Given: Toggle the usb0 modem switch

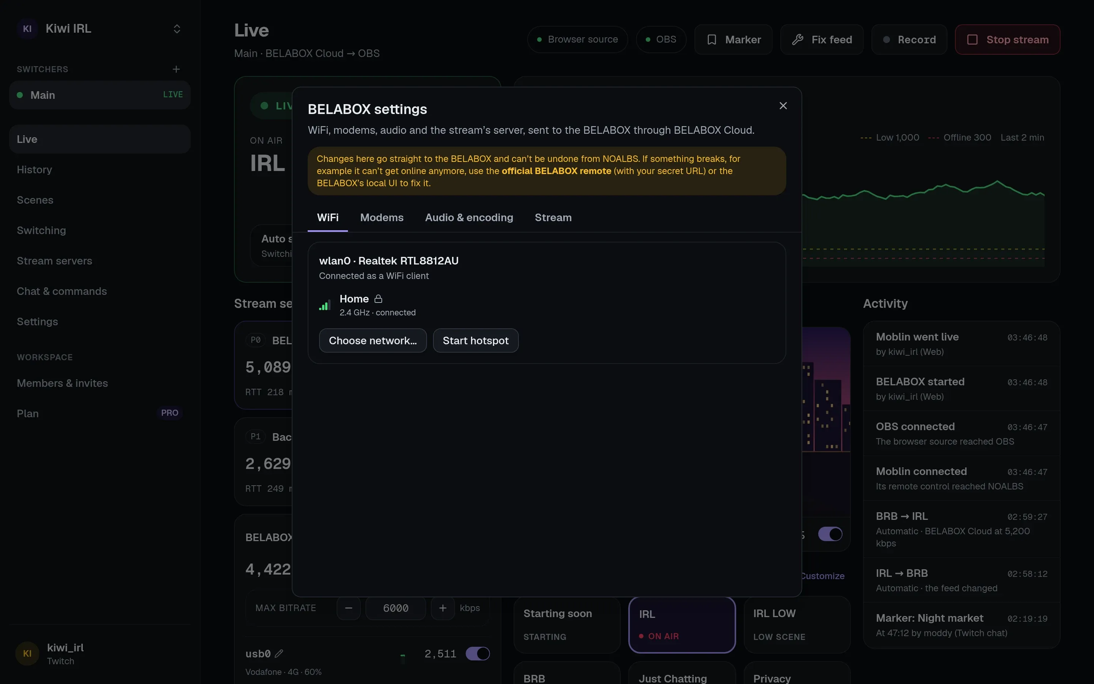Looking at the screenshot, I should click(477, 653).
